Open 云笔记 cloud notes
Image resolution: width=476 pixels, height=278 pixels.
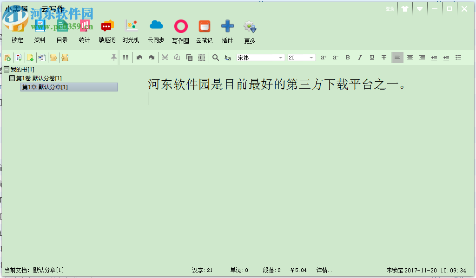tap(204, 31)
